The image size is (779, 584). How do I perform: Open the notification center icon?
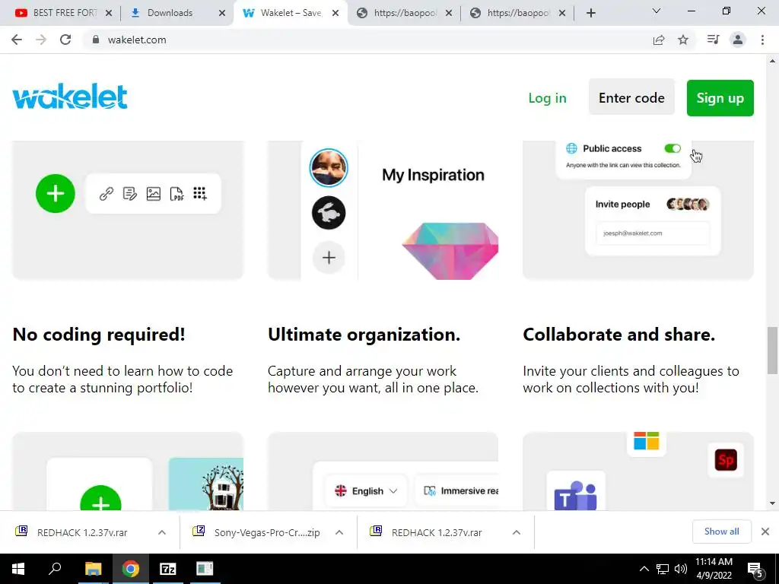pos(755,569)
